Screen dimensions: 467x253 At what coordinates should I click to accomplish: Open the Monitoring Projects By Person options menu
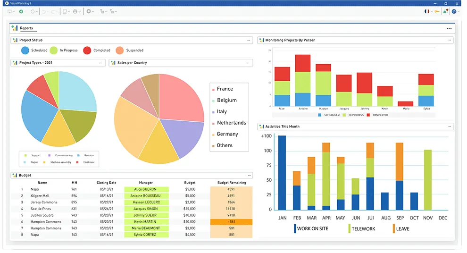point(449,41)
